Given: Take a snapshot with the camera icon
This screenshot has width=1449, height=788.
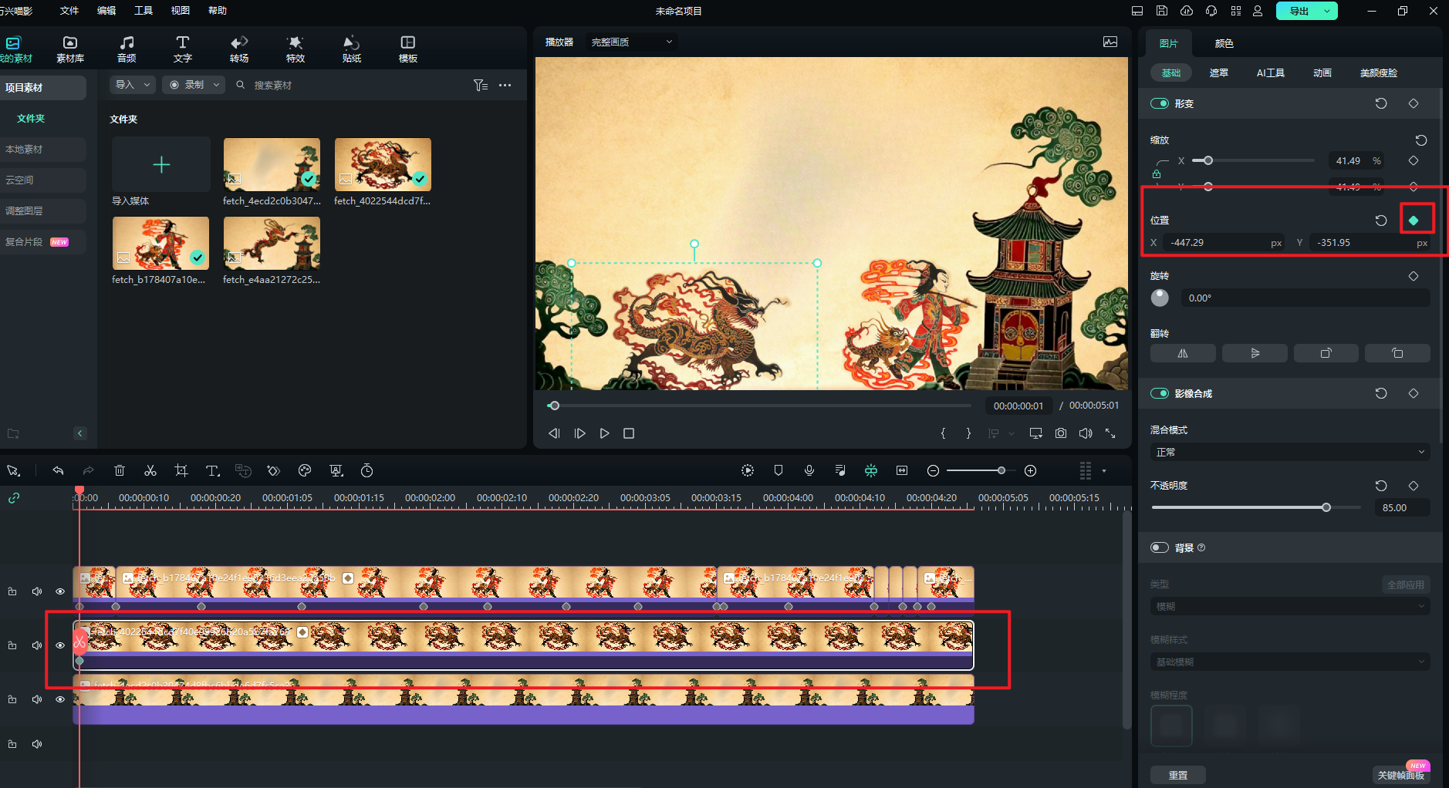Looking at the screenshot, I should (1061, 433).
